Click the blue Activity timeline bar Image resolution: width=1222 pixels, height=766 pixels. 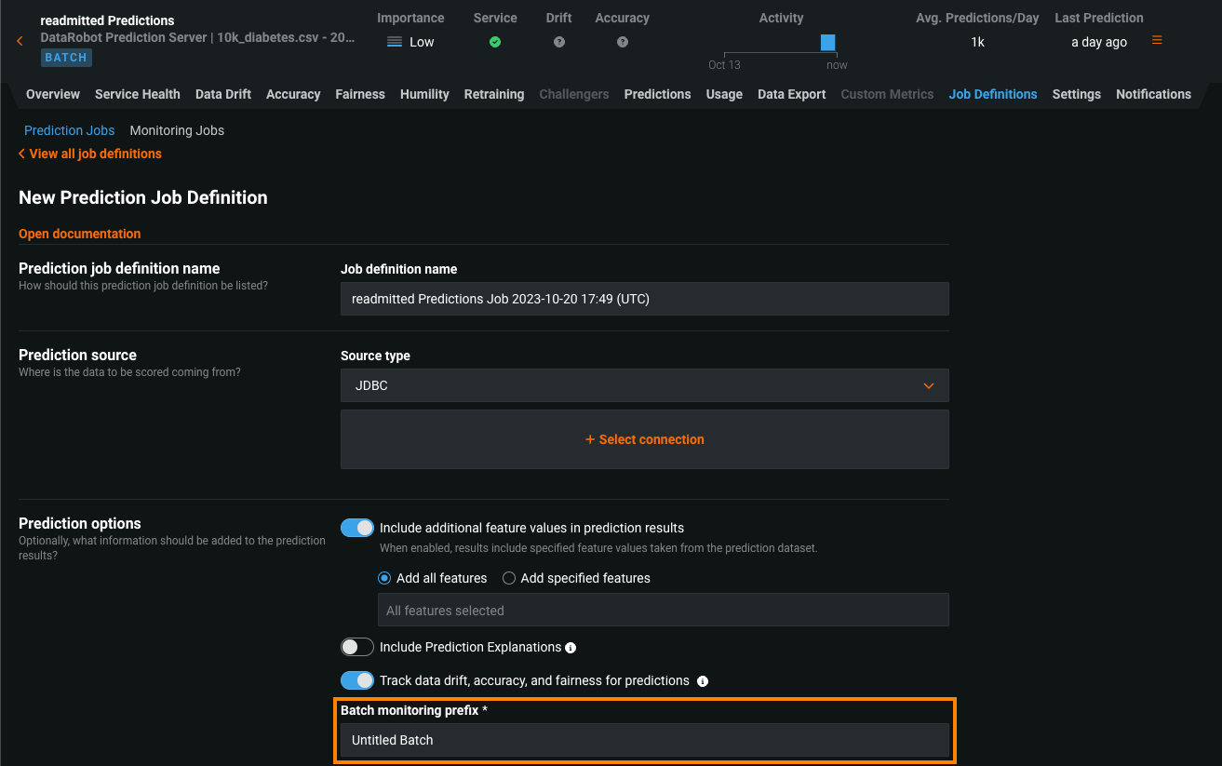pos(827,43)
